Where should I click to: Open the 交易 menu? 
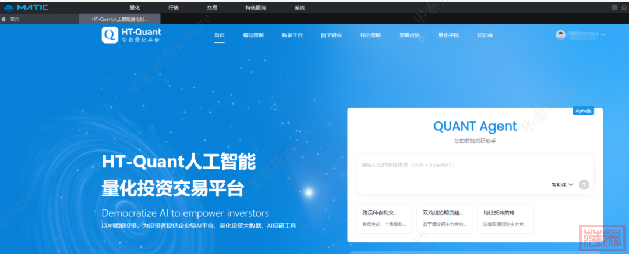pos(212,8)
